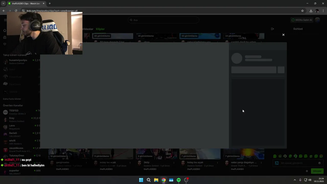Screen dimensions: 327x184
Task: Open the Browse icon in sidebar
Action: [x=5, y=37]
